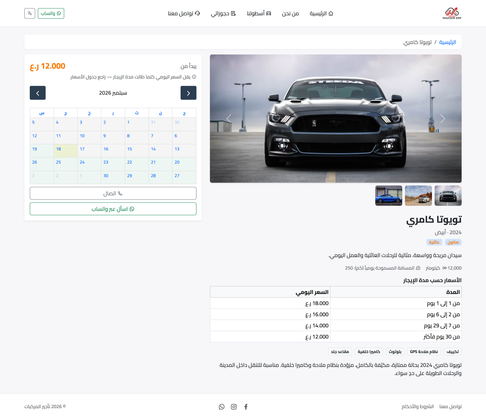The width and height of the screenshot is (486, 420).
Task: Open the من نحن menu item
Action: [x=290, y=13]
